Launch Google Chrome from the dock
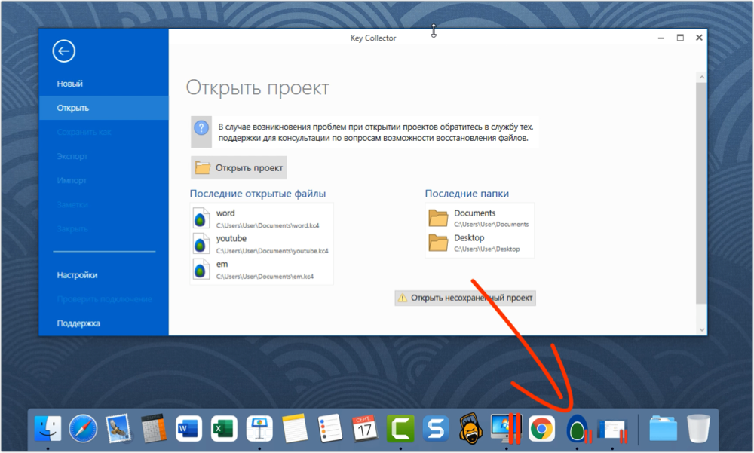The image size is (754, 453). [541, 427]
